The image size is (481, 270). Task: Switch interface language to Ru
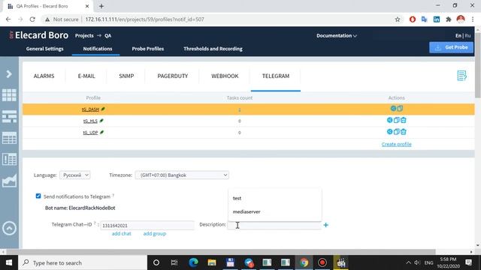click(467, 35)
